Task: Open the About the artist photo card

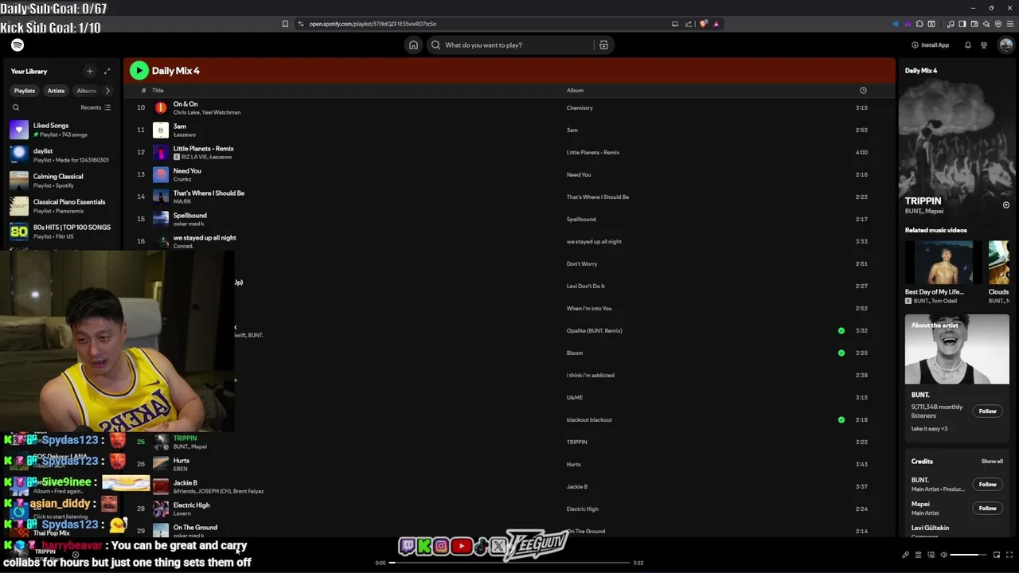Action: click(957, 349)
